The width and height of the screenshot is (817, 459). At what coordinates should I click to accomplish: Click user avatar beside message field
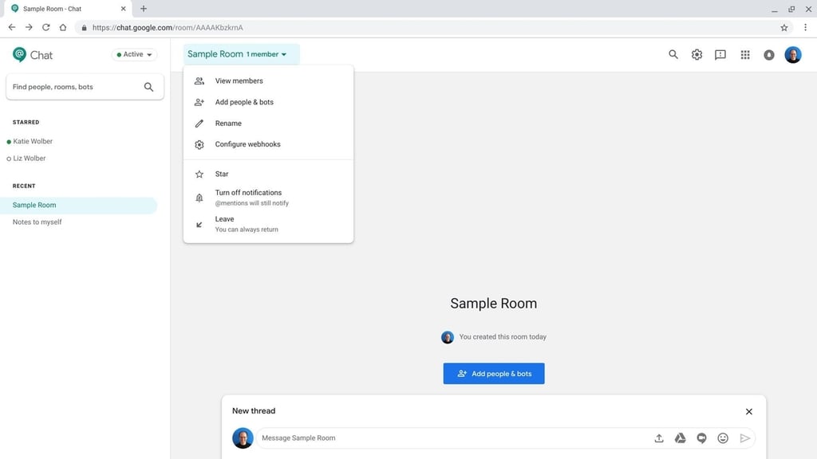pyautogui.click(x=243, y=438)
